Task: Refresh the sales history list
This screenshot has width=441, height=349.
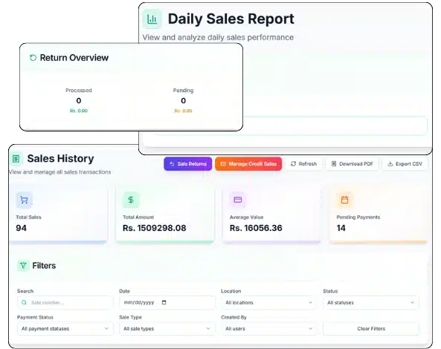Action: [x=303, y=163]
